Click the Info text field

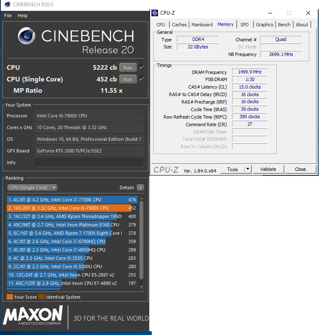(89, 162)
